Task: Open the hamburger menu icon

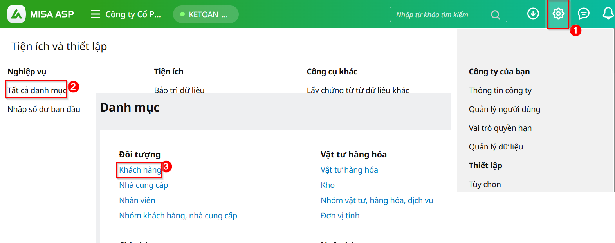Action: pyautogui.click(x=95, y=14)
